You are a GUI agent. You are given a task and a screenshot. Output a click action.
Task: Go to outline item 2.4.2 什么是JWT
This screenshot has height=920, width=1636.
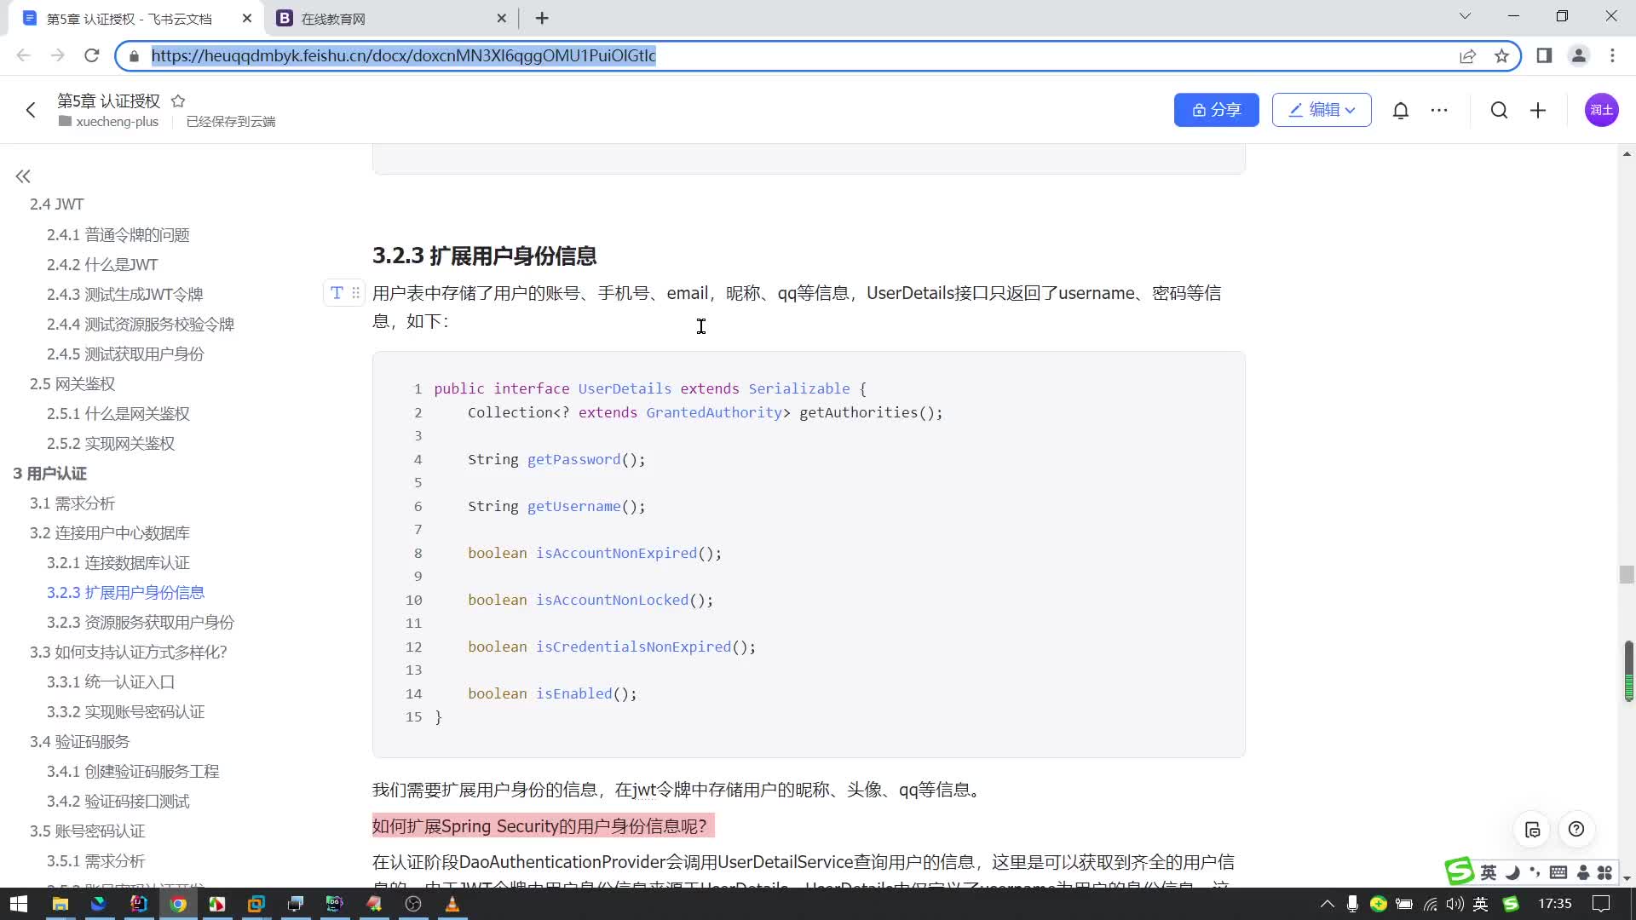click(102, 264)
